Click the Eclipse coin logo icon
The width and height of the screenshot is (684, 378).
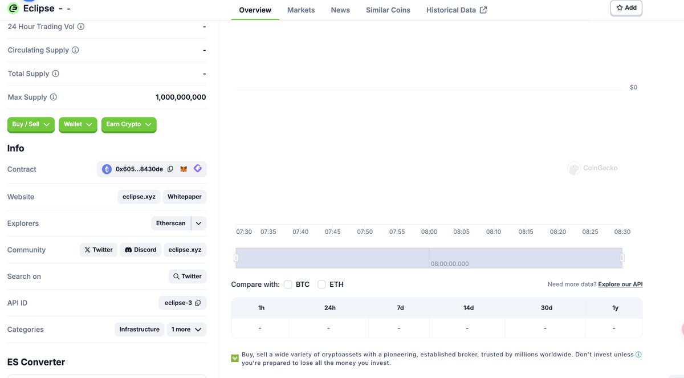[13, 8]
